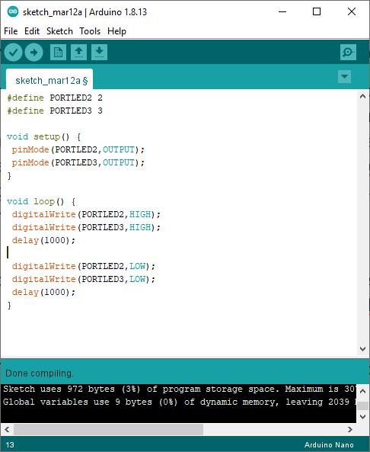Open the tab options dropdown arrow
Viewport: 370px width, 452px height.
click(344, 77)
